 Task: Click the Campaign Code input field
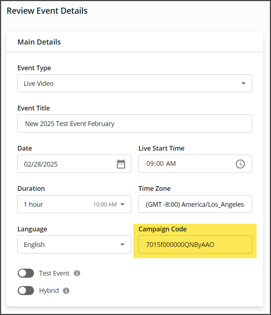pyautogui.click(x=195, y=245)
